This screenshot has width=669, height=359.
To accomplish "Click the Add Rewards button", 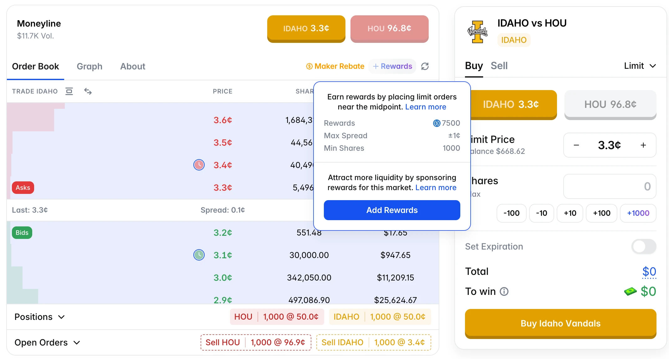I will pos(392,210).
